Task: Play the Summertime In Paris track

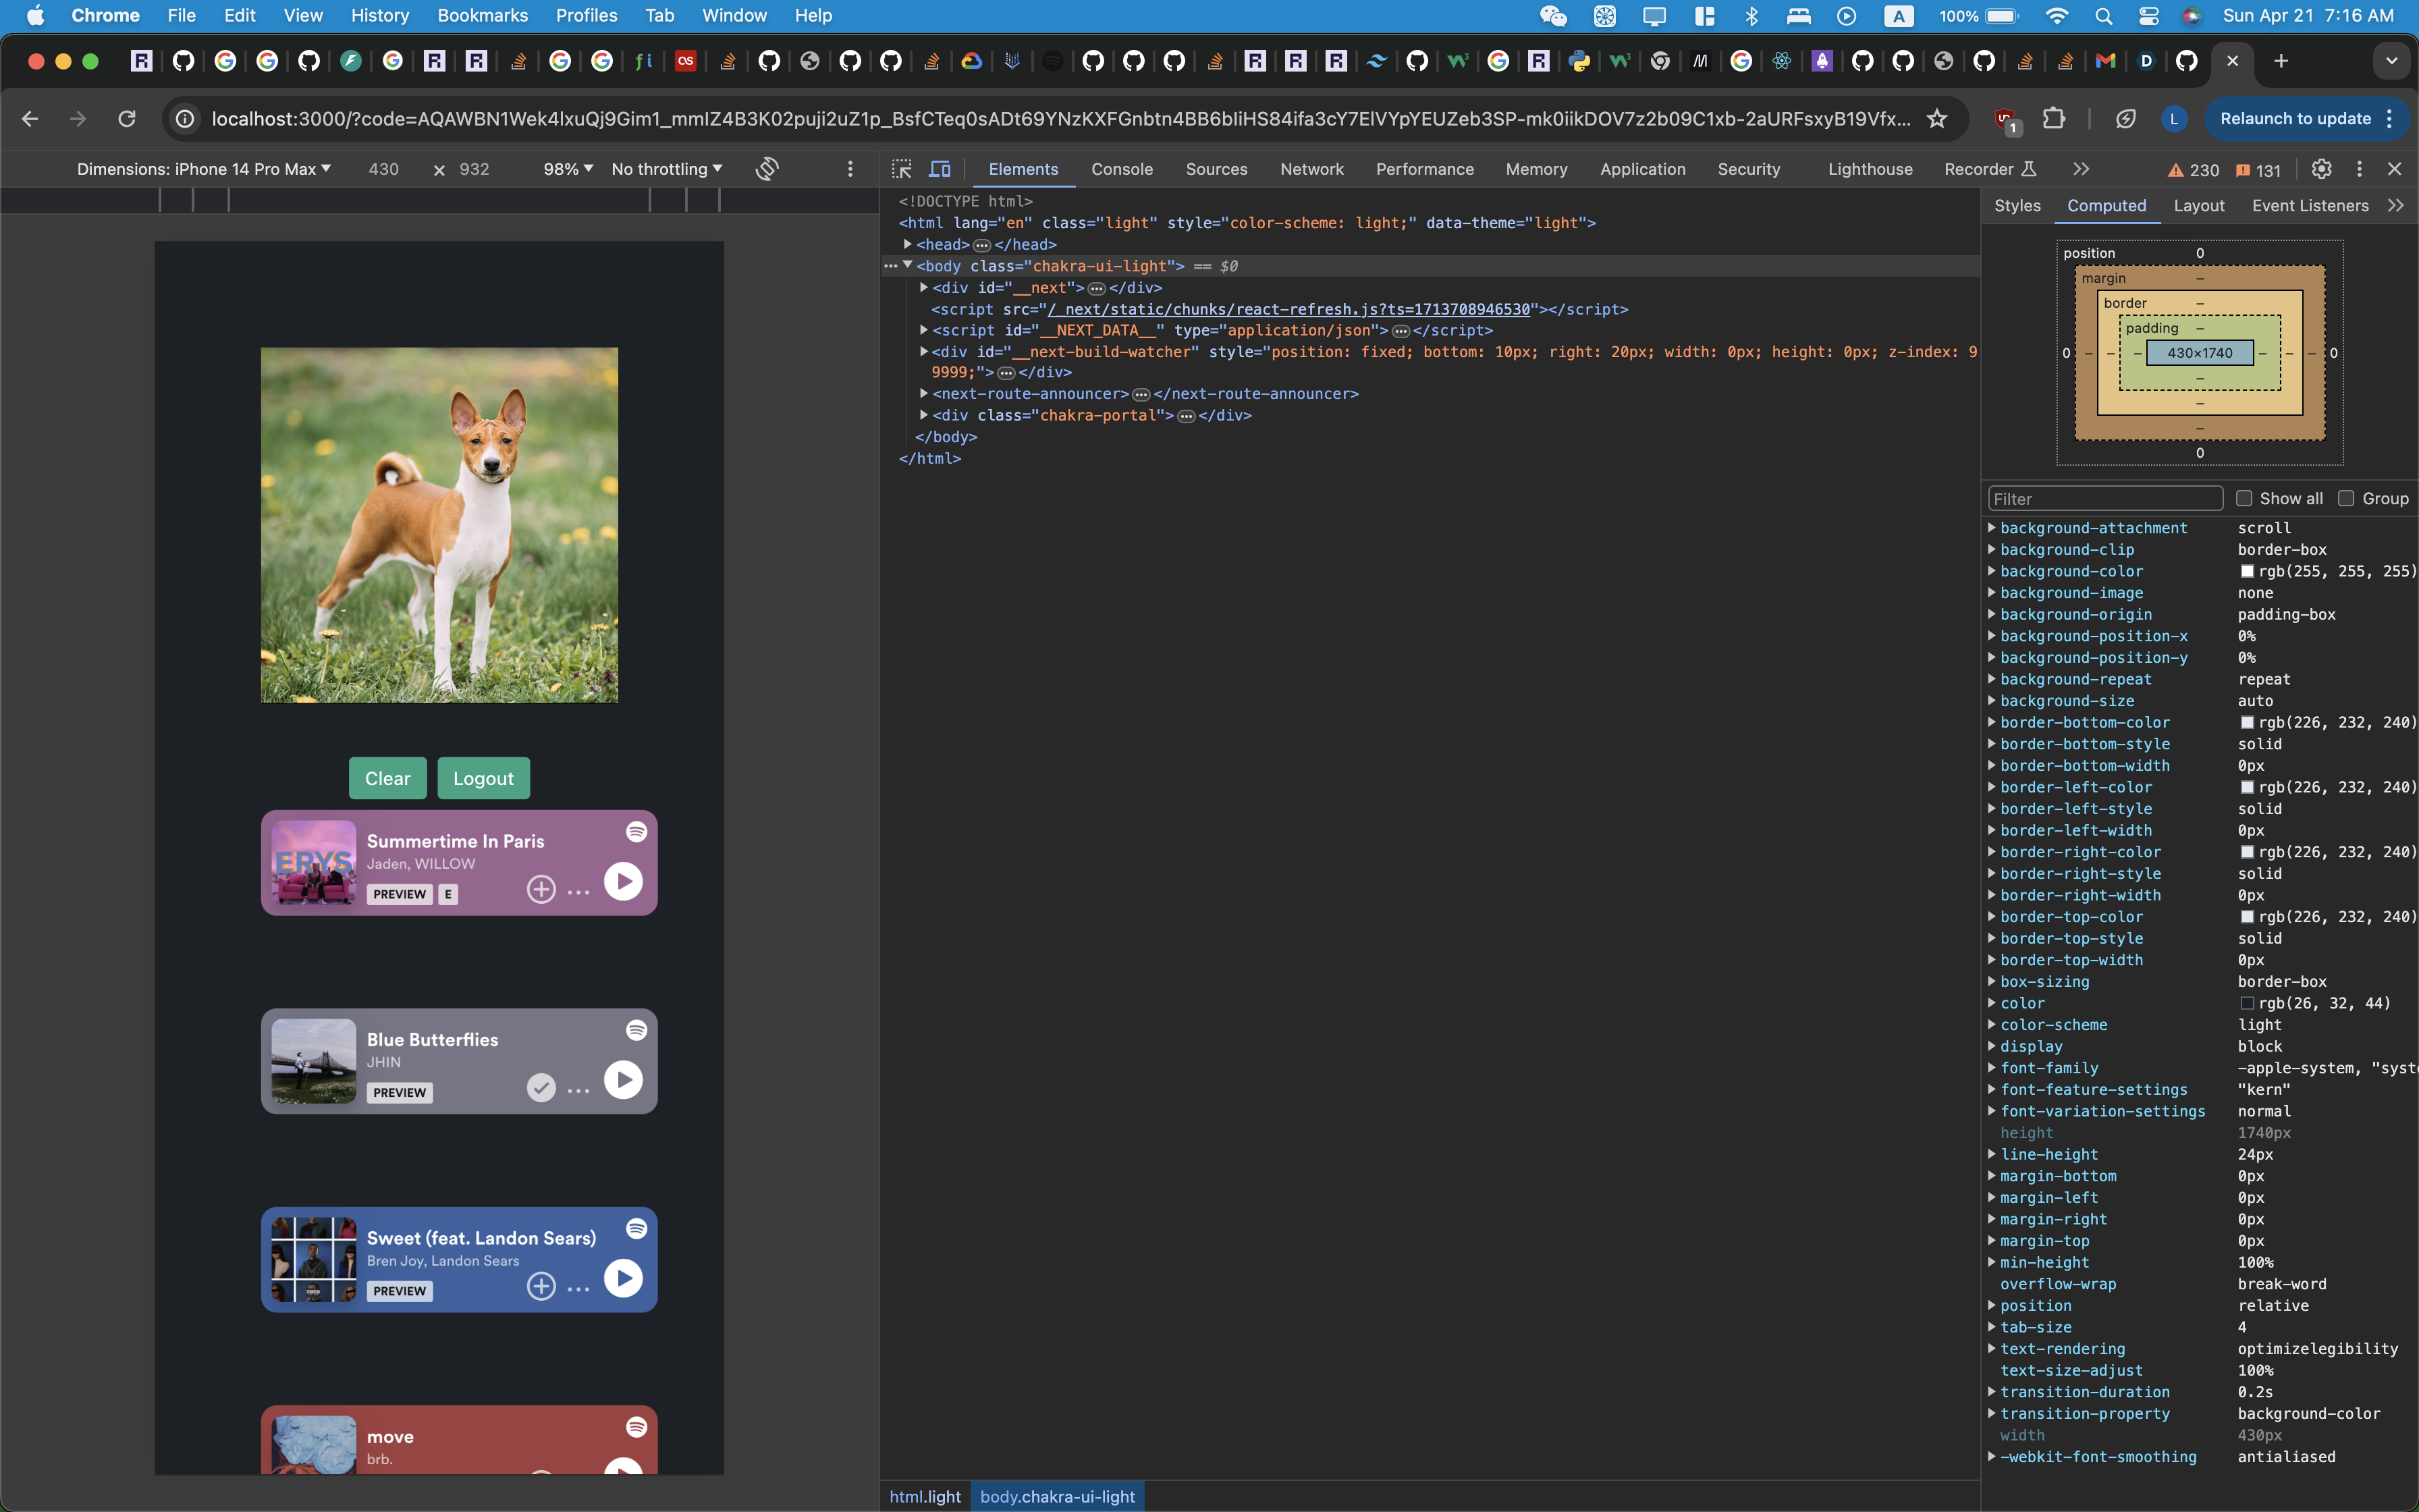Action: point(623,881)
